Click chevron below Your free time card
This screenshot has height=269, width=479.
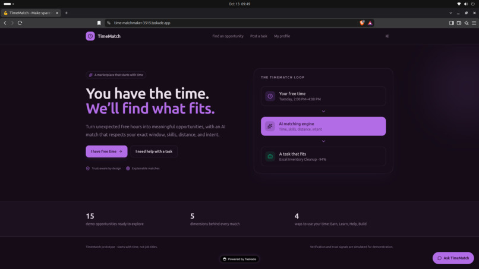pos(323,112)
